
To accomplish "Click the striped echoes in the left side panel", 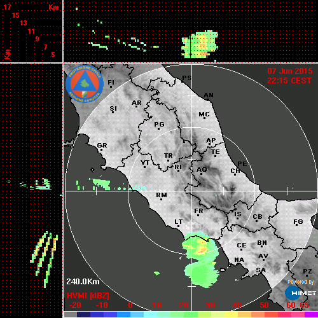I will (x=44, y=259).
